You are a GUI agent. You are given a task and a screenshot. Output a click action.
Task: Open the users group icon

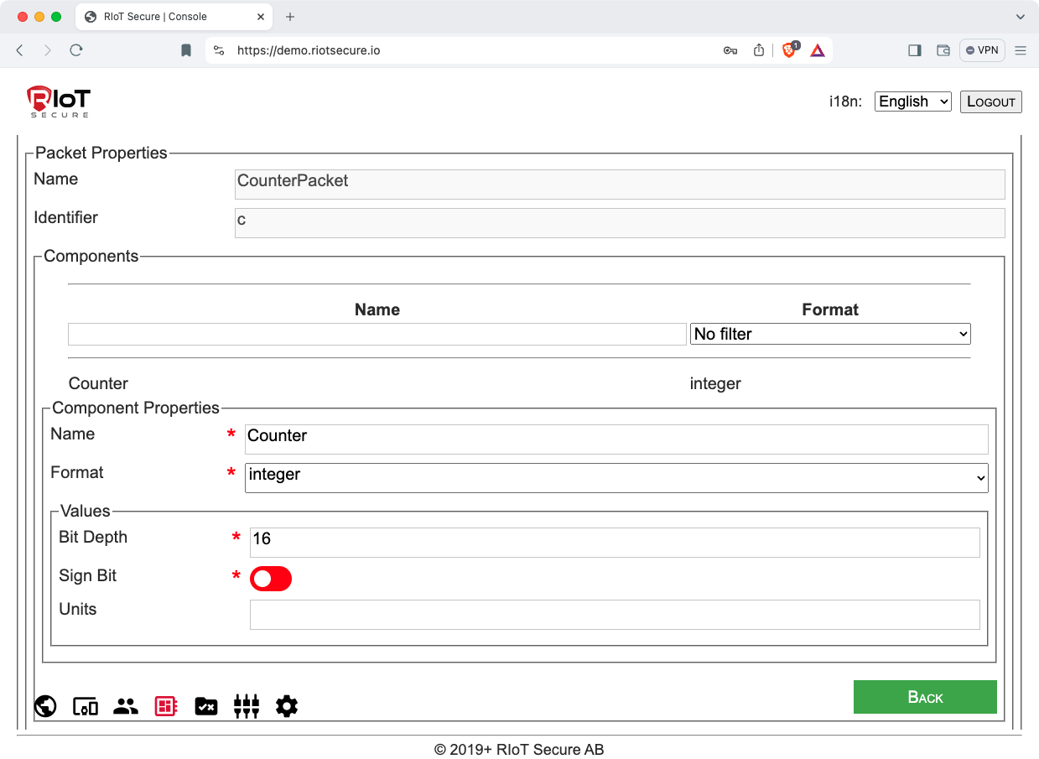pos(126,706)
